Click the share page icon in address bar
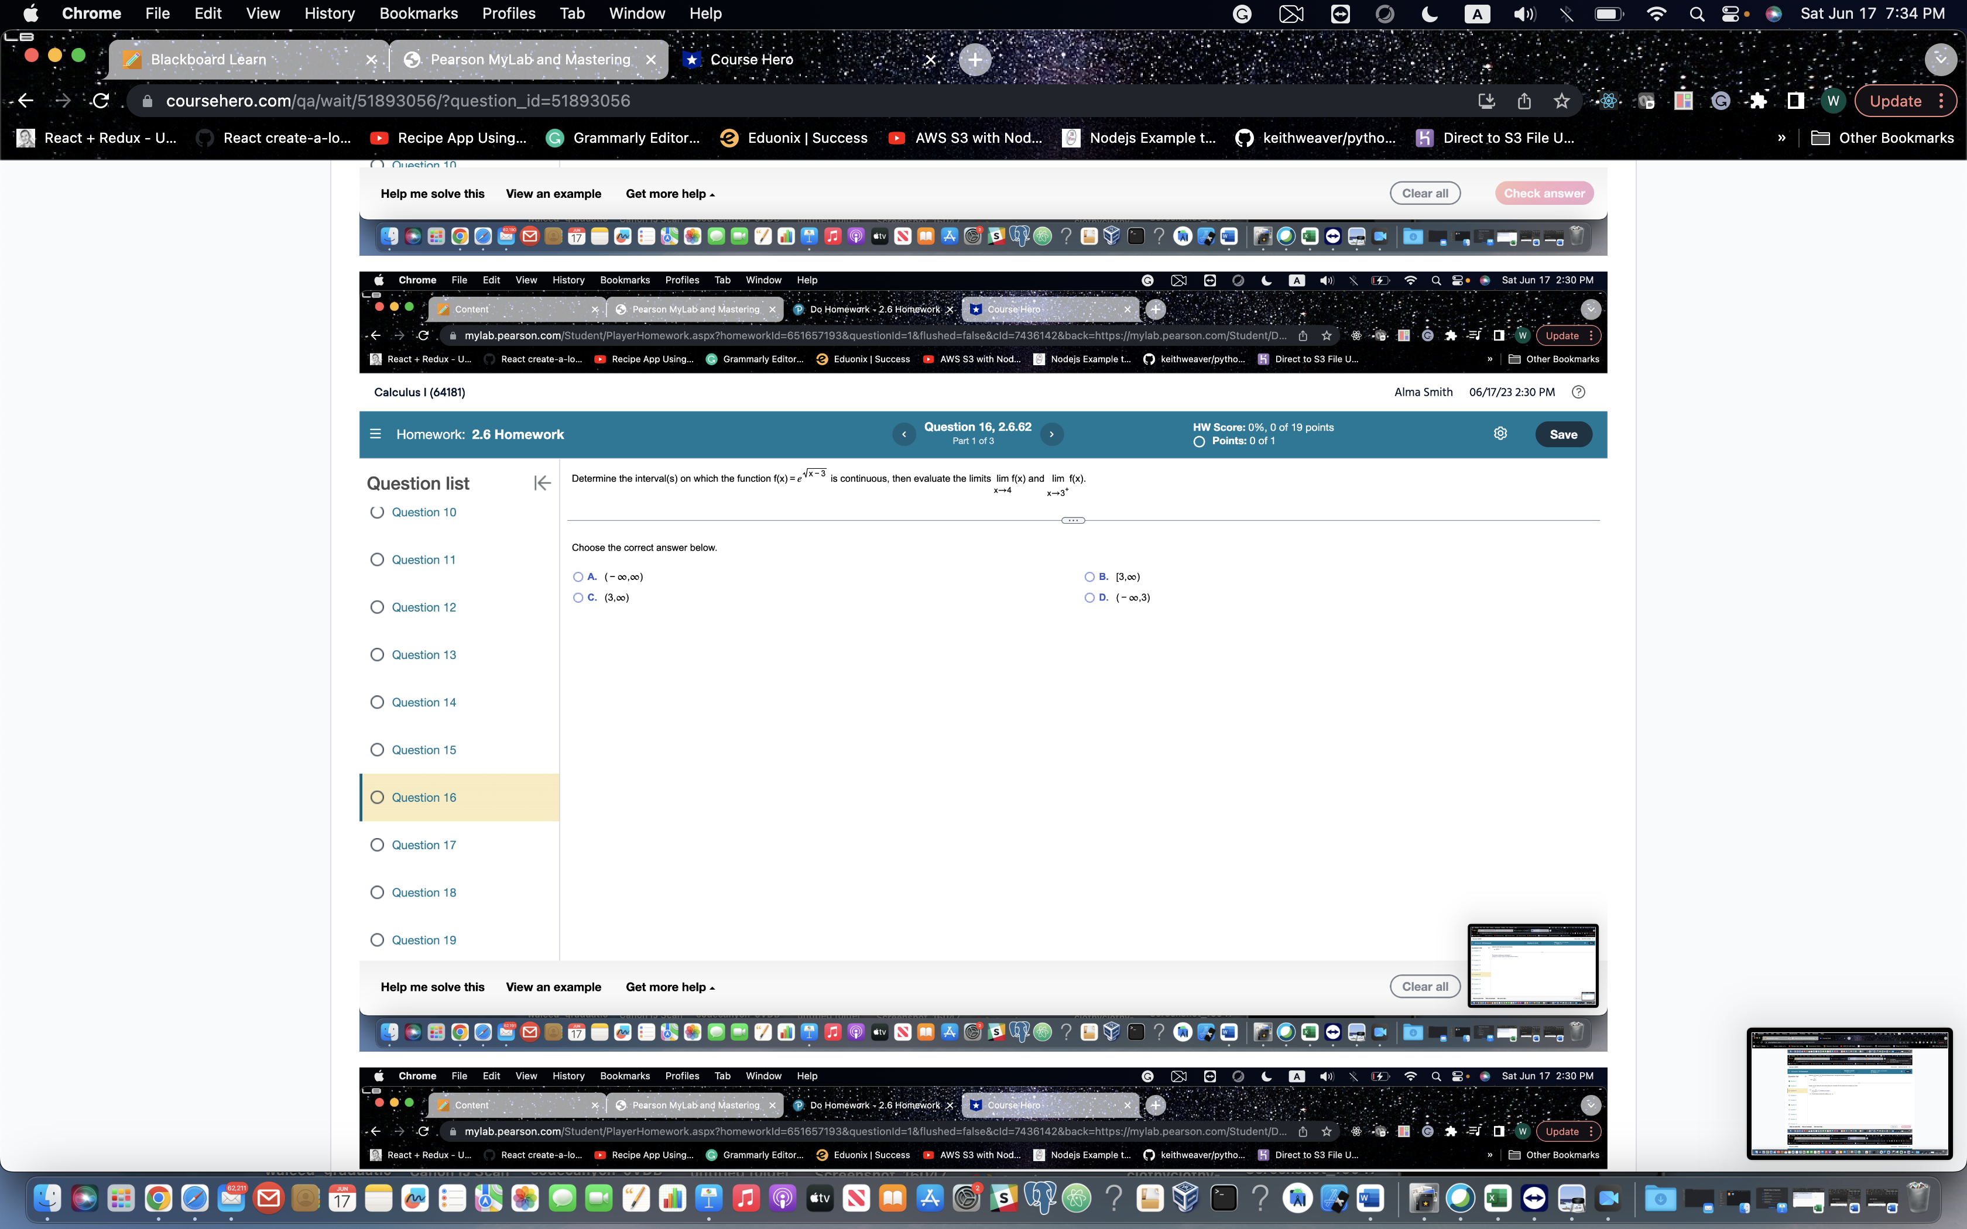The image size is (1967, 1229). pos(1524,101)
